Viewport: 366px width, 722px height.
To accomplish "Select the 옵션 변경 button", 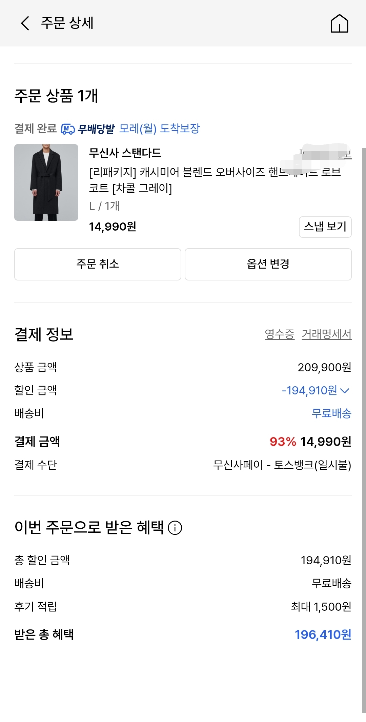I will click(x=268, y=264).
